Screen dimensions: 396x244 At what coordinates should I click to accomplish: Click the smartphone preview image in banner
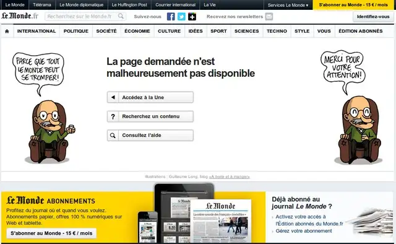click(148, 227)
